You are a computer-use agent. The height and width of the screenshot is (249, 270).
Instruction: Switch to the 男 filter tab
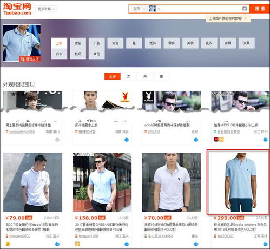point(145,76)
